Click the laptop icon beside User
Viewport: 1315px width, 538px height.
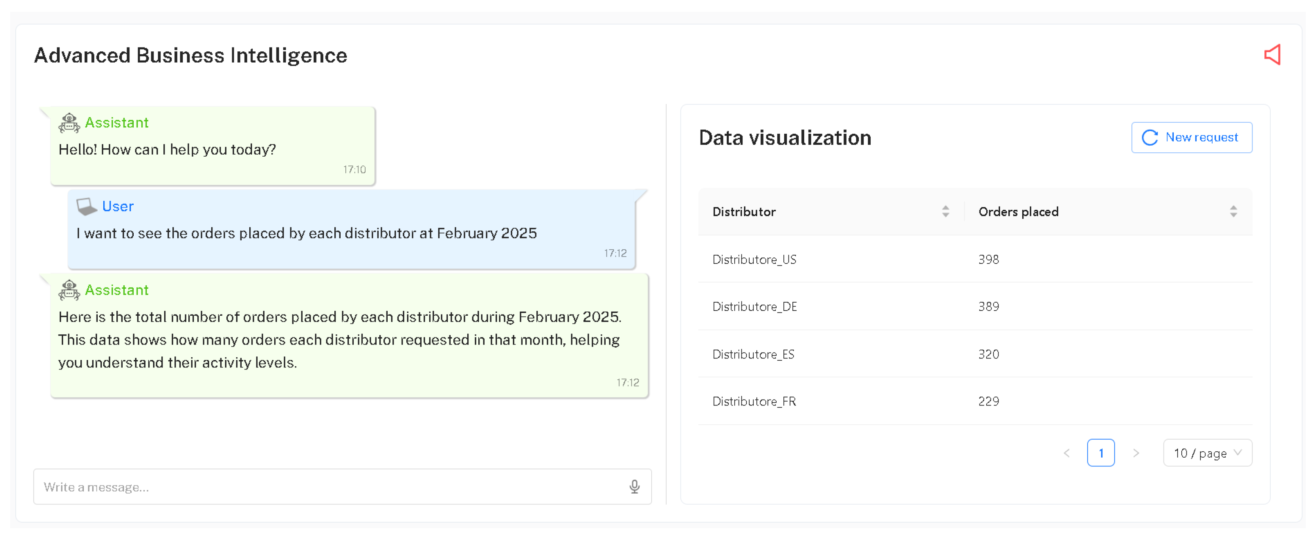(x=86, y=206)
